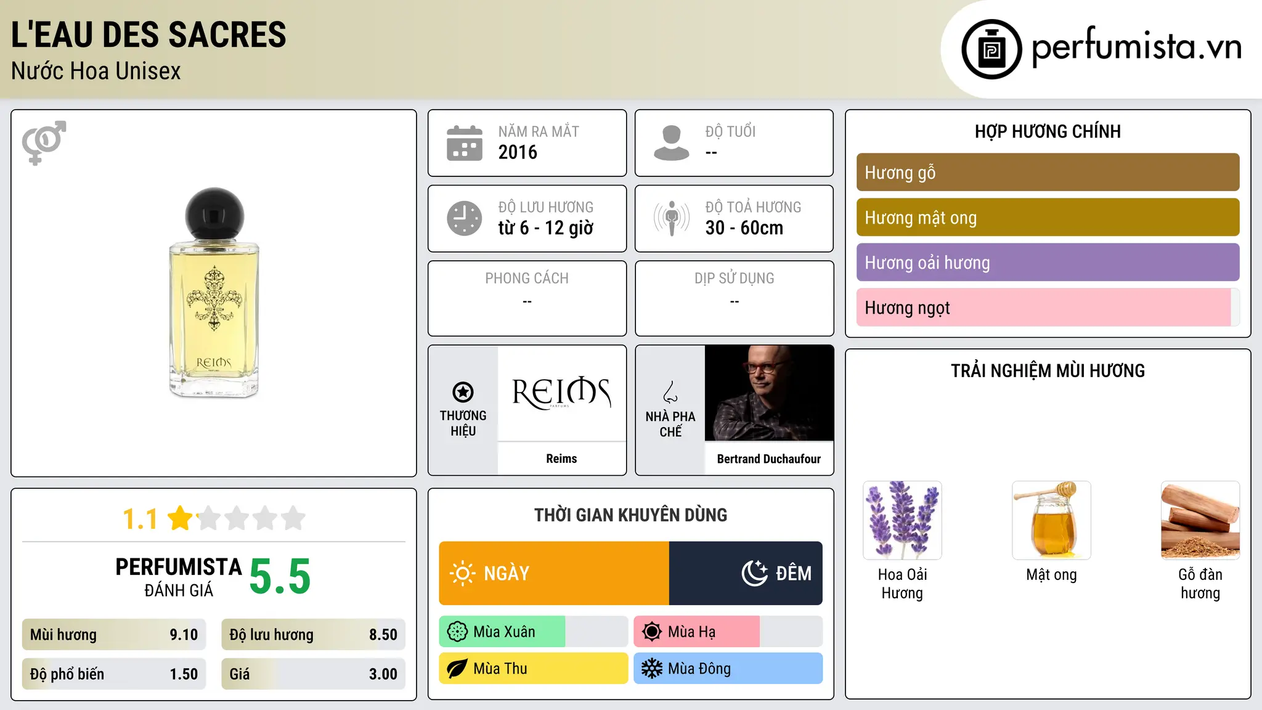Click the flower icon for Mùa Xuân
This screenshot has width=1262, height=710.
click(x=457, y=632)
